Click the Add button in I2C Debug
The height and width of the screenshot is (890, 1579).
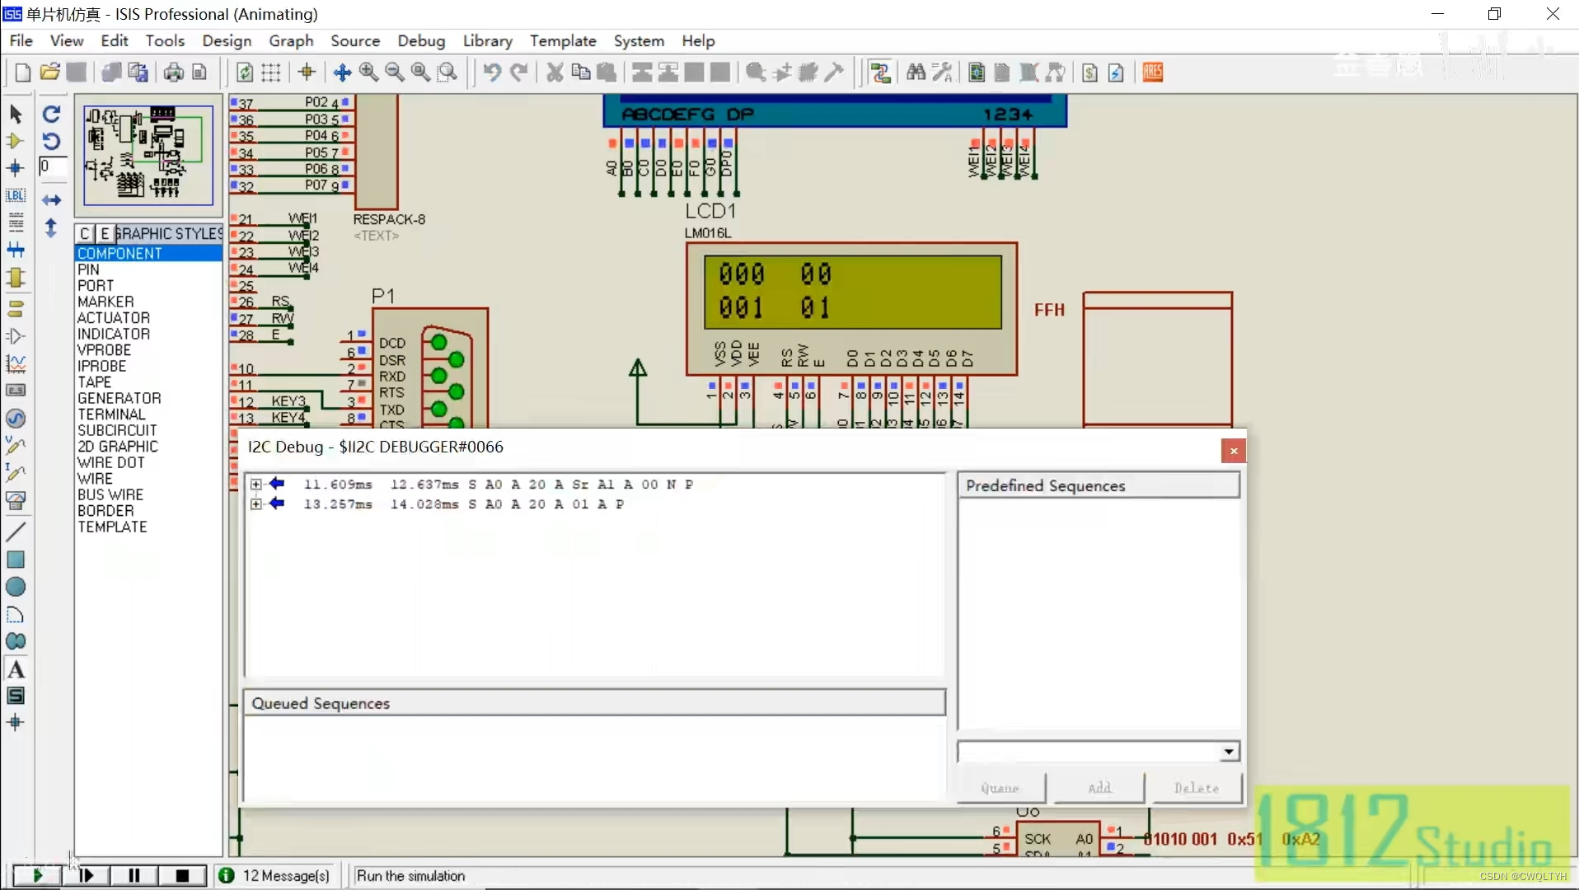pos(1099,788)
